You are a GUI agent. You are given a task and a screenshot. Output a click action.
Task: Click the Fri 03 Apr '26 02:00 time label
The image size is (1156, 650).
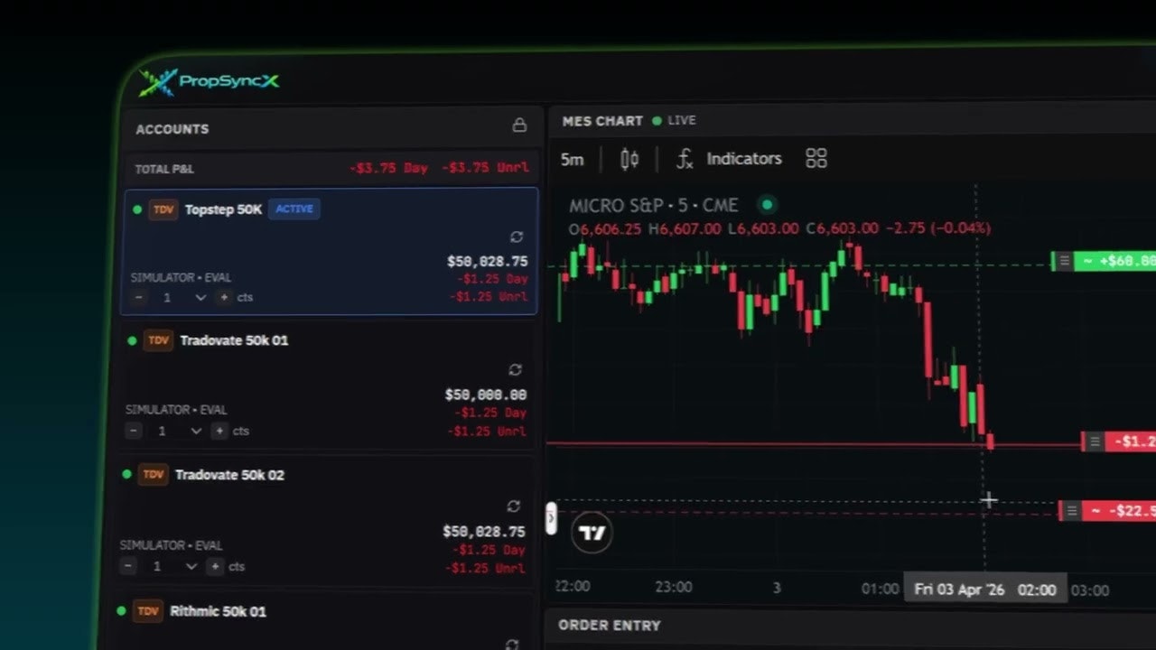click(x=985, y=590)
